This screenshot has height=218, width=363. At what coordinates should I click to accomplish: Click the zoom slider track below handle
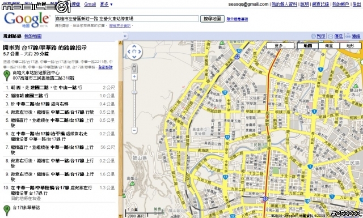(x=134, y=110)
